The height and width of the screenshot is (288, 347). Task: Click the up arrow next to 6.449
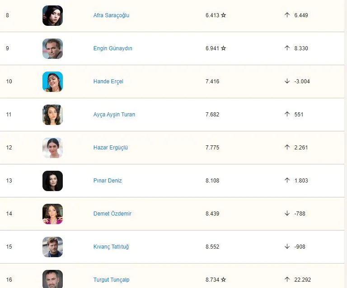tap(287, 15)
